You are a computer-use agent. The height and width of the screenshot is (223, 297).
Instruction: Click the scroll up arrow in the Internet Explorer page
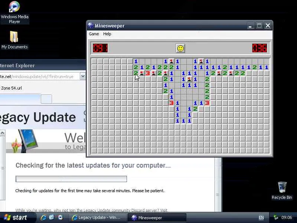[3, 133]
